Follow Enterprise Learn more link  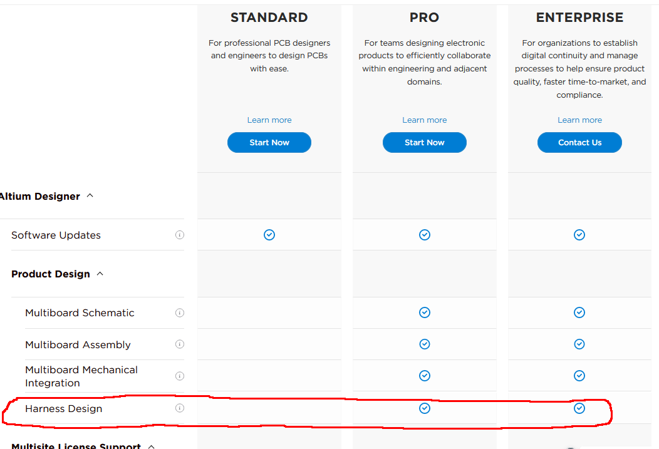tap(579, 120)
